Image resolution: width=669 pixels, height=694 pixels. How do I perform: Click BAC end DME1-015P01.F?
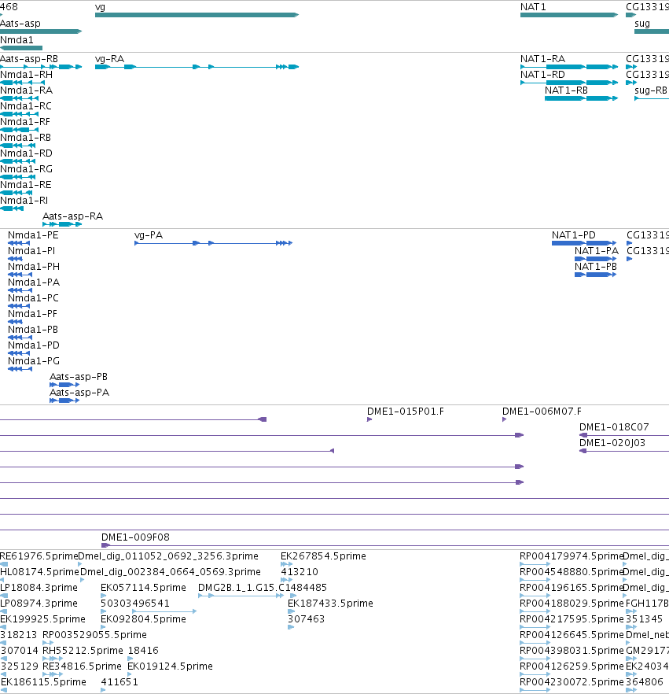click(406, 412)
